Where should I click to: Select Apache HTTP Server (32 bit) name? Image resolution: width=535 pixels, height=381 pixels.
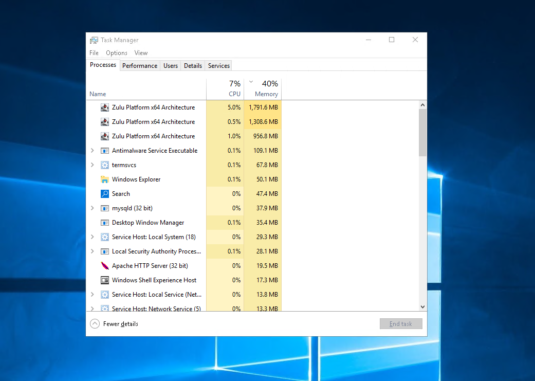pos(150,266)
